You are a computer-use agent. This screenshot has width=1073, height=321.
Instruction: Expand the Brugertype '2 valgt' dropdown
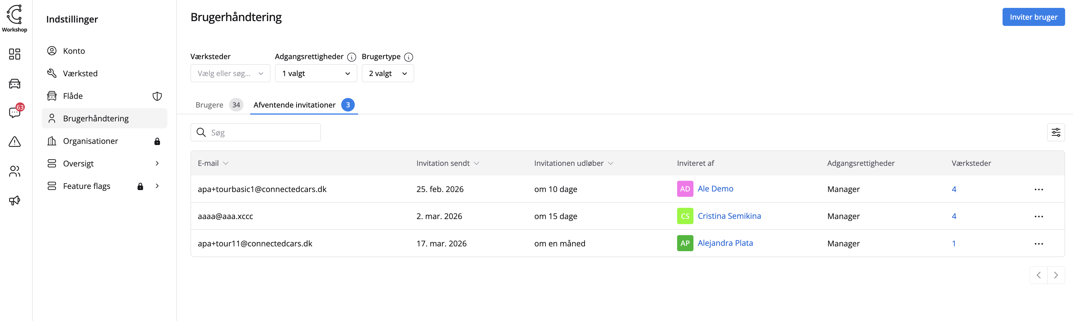click(387, 74)
